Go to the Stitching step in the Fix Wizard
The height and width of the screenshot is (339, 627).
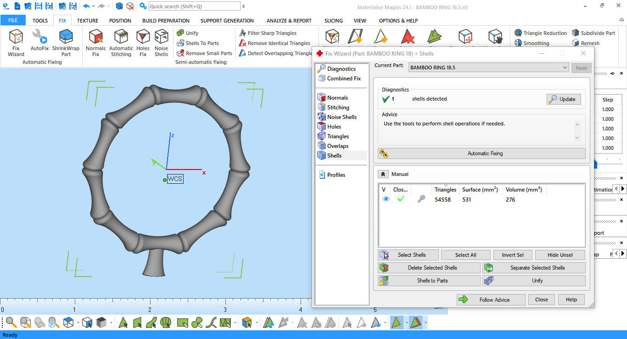coord(338,107)
